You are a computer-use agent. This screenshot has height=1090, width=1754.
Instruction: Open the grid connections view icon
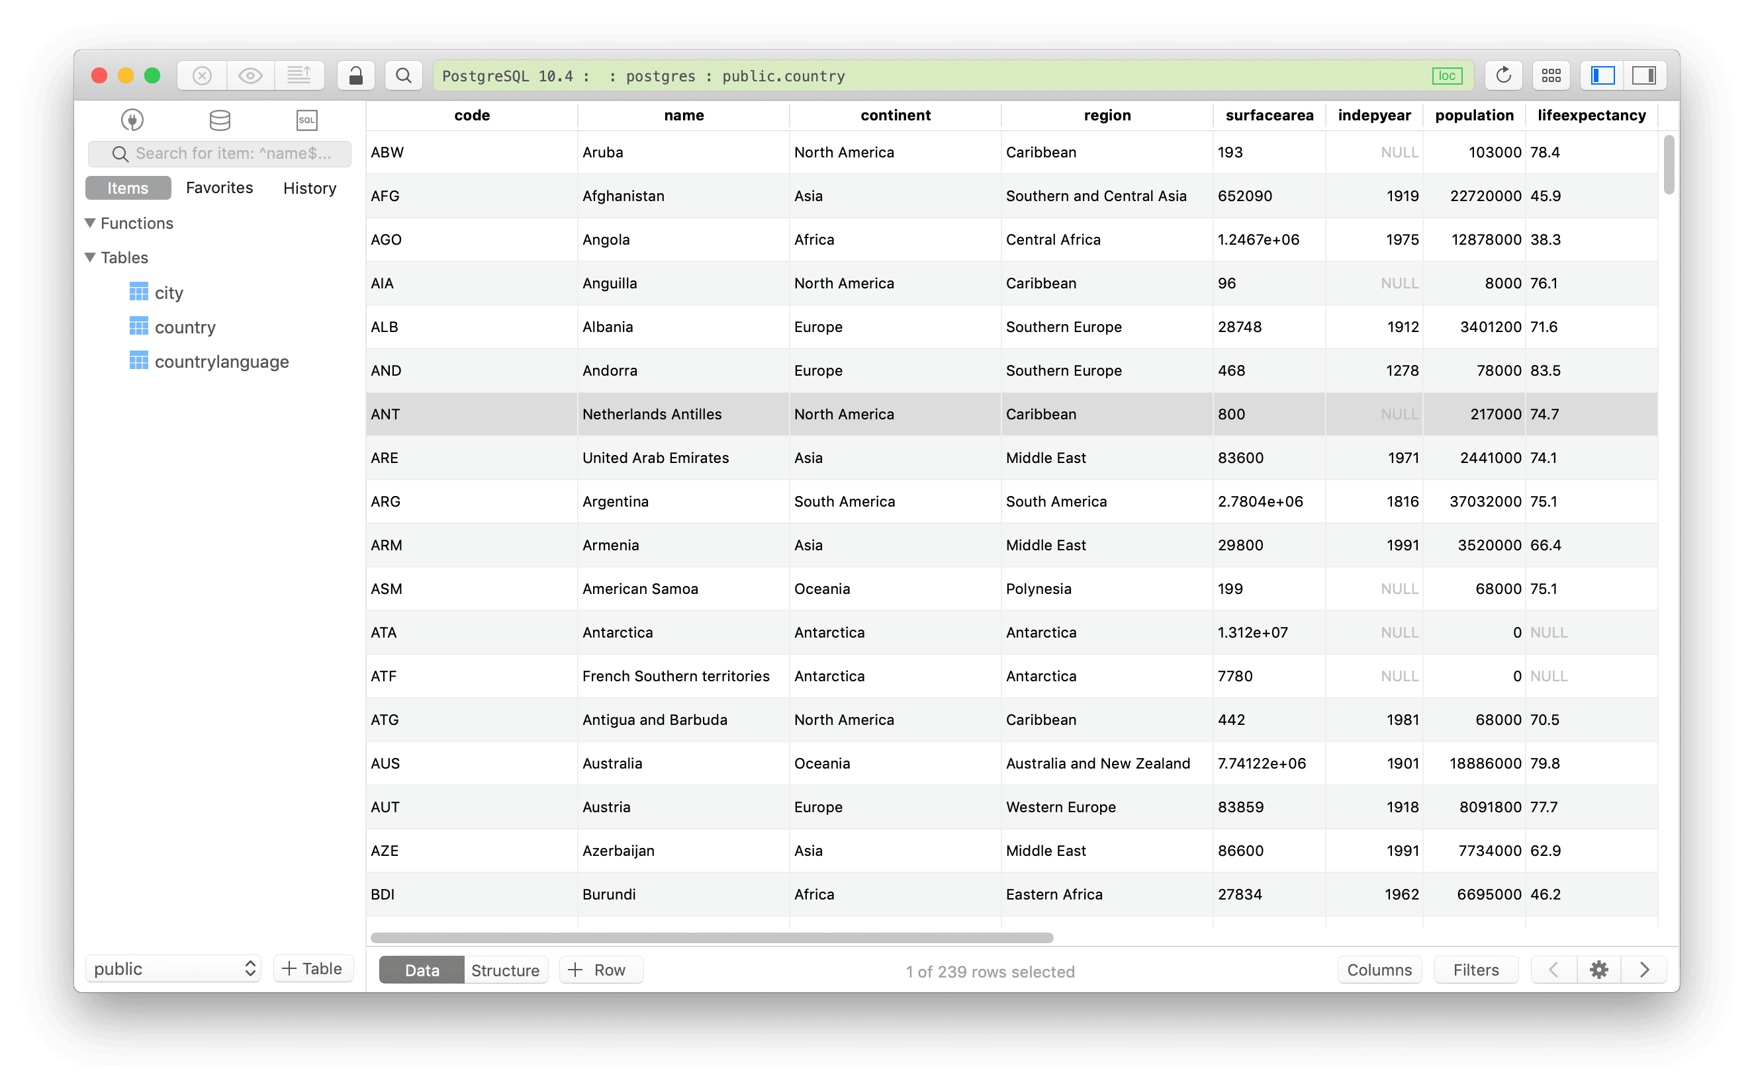pyautogui.click(x=1551, y=75)
